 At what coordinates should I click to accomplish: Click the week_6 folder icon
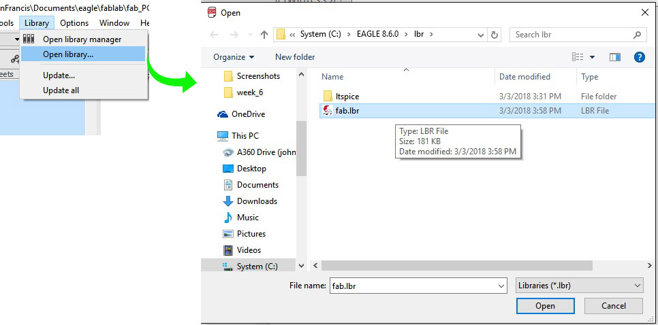(x=228, y=92)
